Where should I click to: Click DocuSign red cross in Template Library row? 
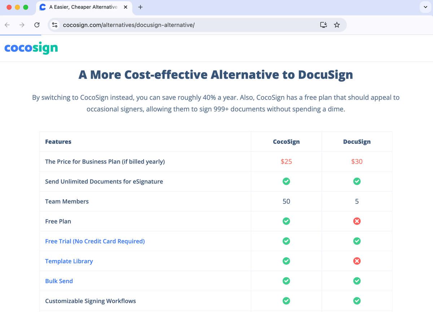357,261
